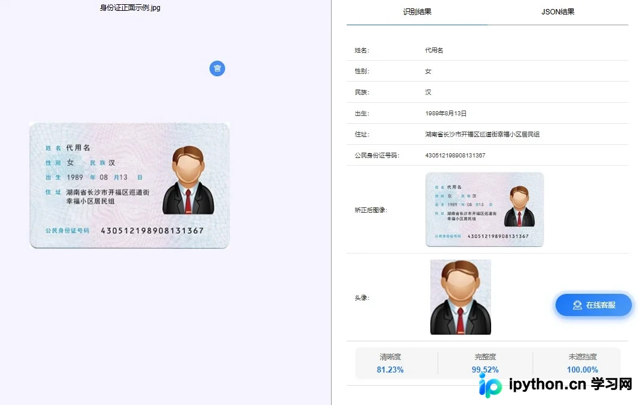Screen dimensions: 638x405
Task: Click the 矫正后图像 corrected card thumbnail
Action: (485, 209)
